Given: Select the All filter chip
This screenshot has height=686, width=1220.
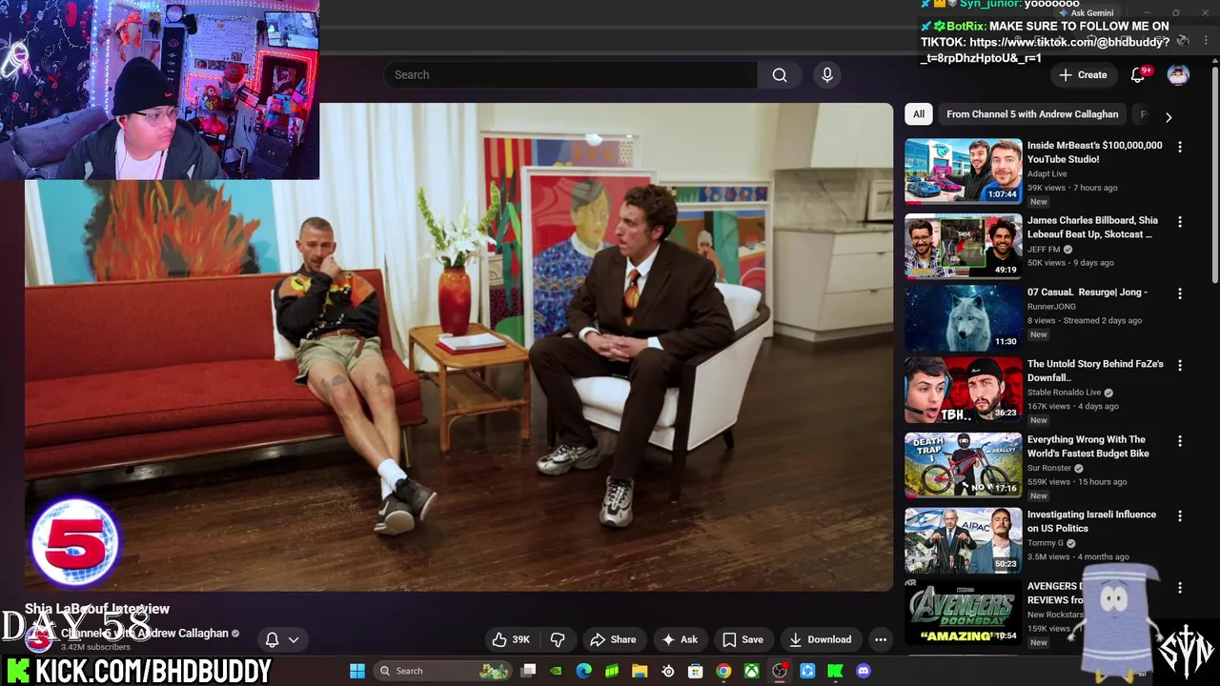Looking at the screenshot, I should pyautogui.click(x=919, y=114).
